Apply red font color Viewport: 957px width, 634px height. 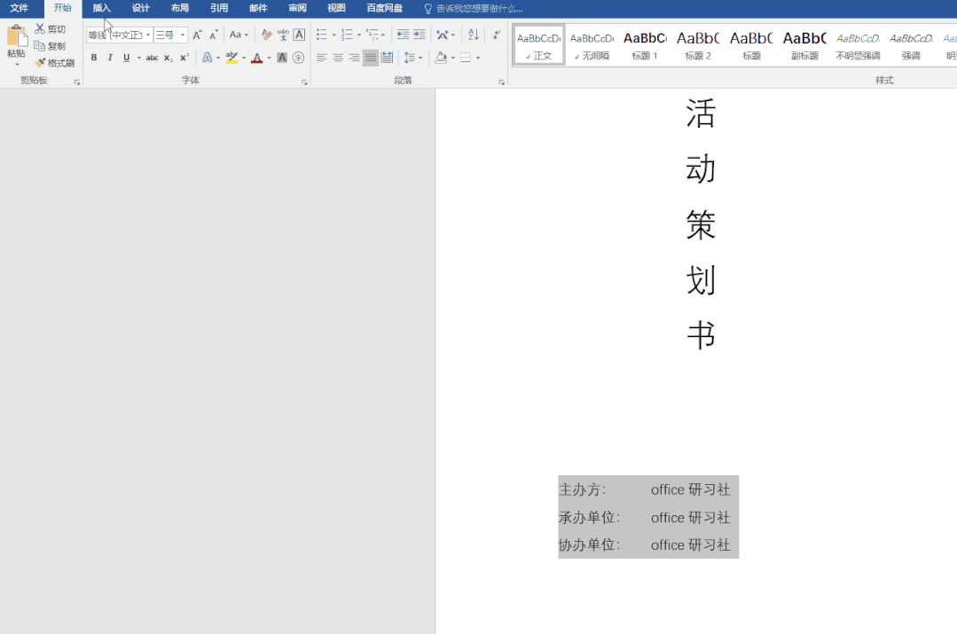[257, 58]
